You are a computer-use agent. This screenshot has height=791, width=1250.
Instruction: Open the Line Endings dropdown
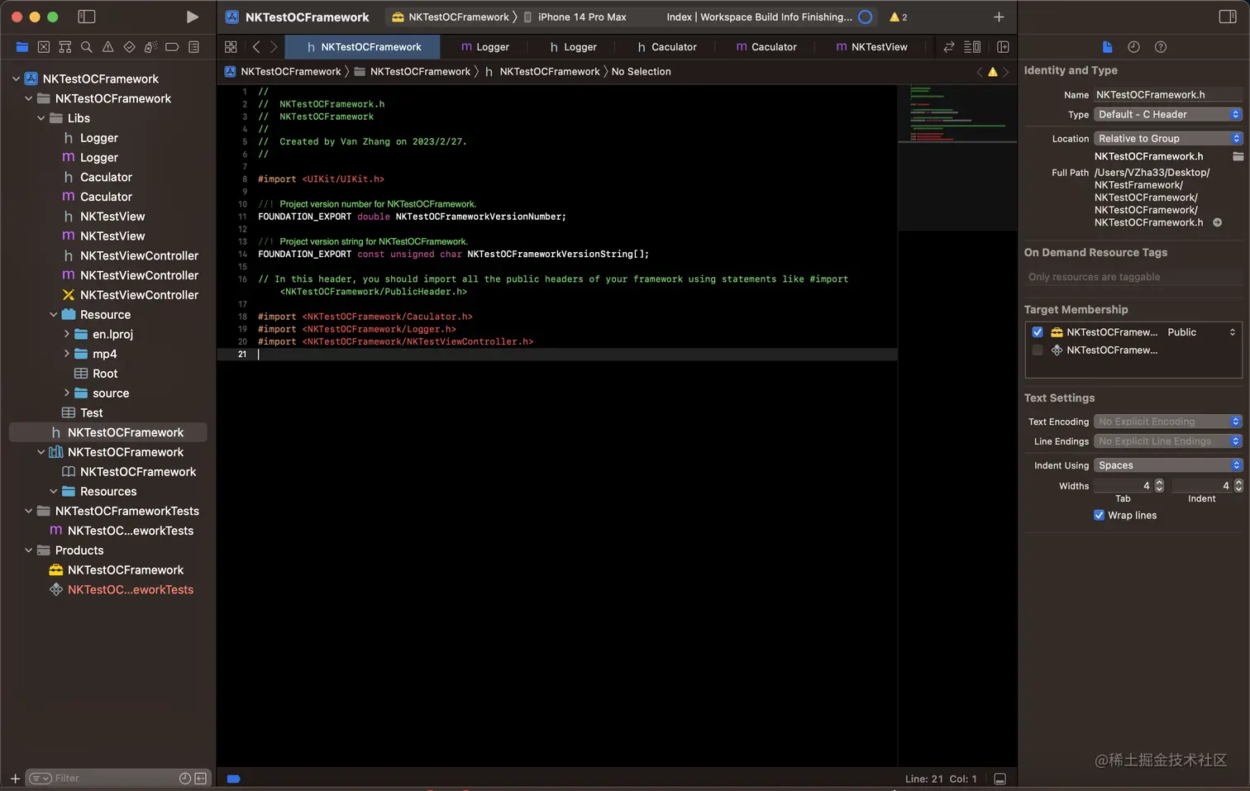coord(1168,441)
